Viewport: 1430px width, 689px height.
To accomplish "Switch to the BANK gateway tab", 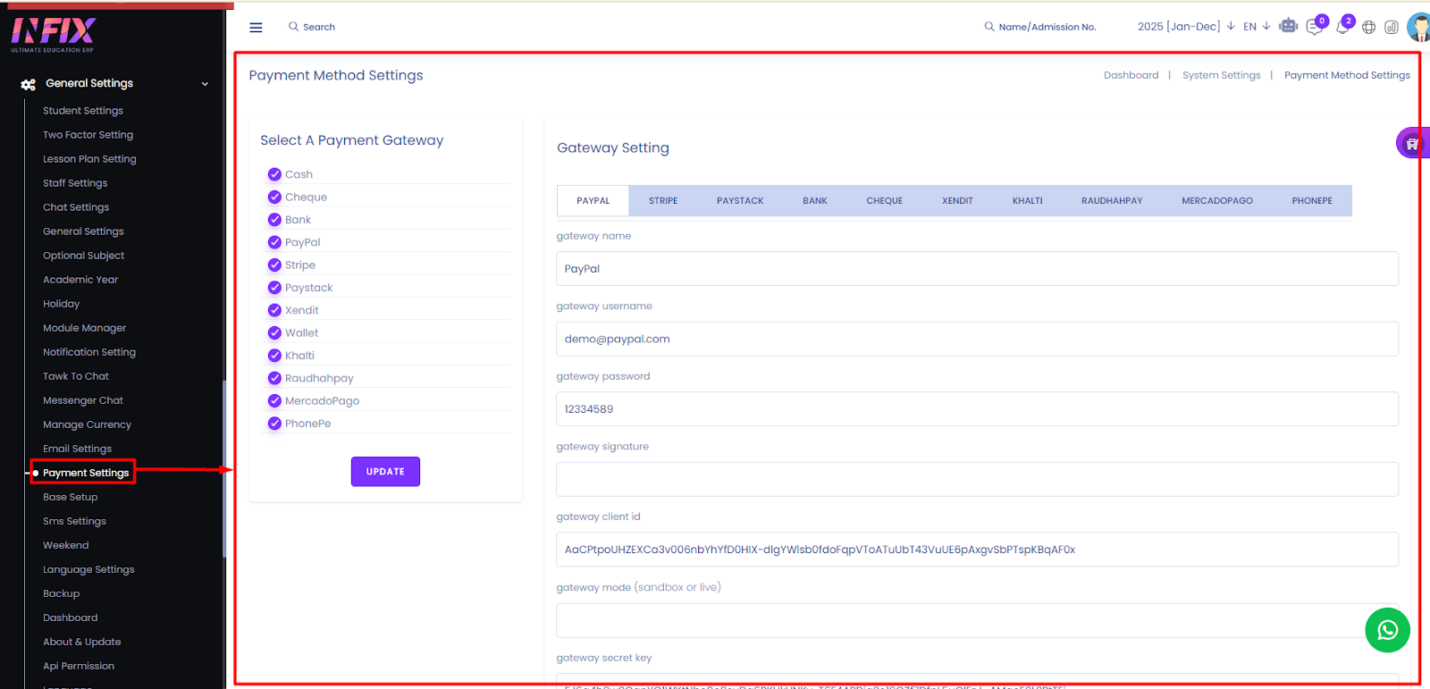I will pyautogui.click(x=815, y=201).
